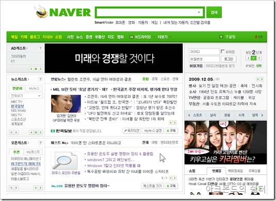Click next arrow in AD캐스트 panel

pos(40,69)
